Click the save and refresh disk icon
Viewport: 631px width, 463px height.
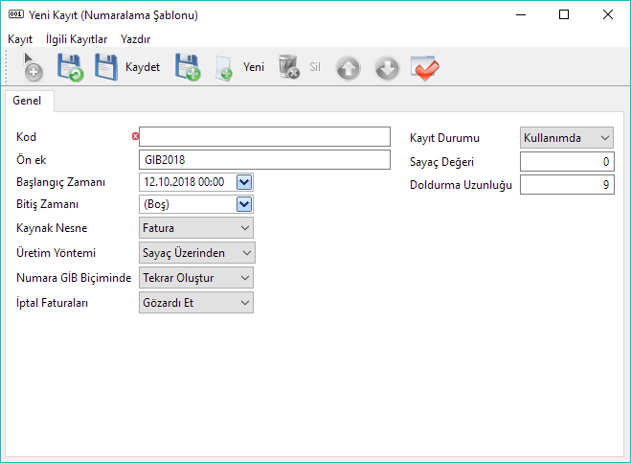[x=70, y=68]
